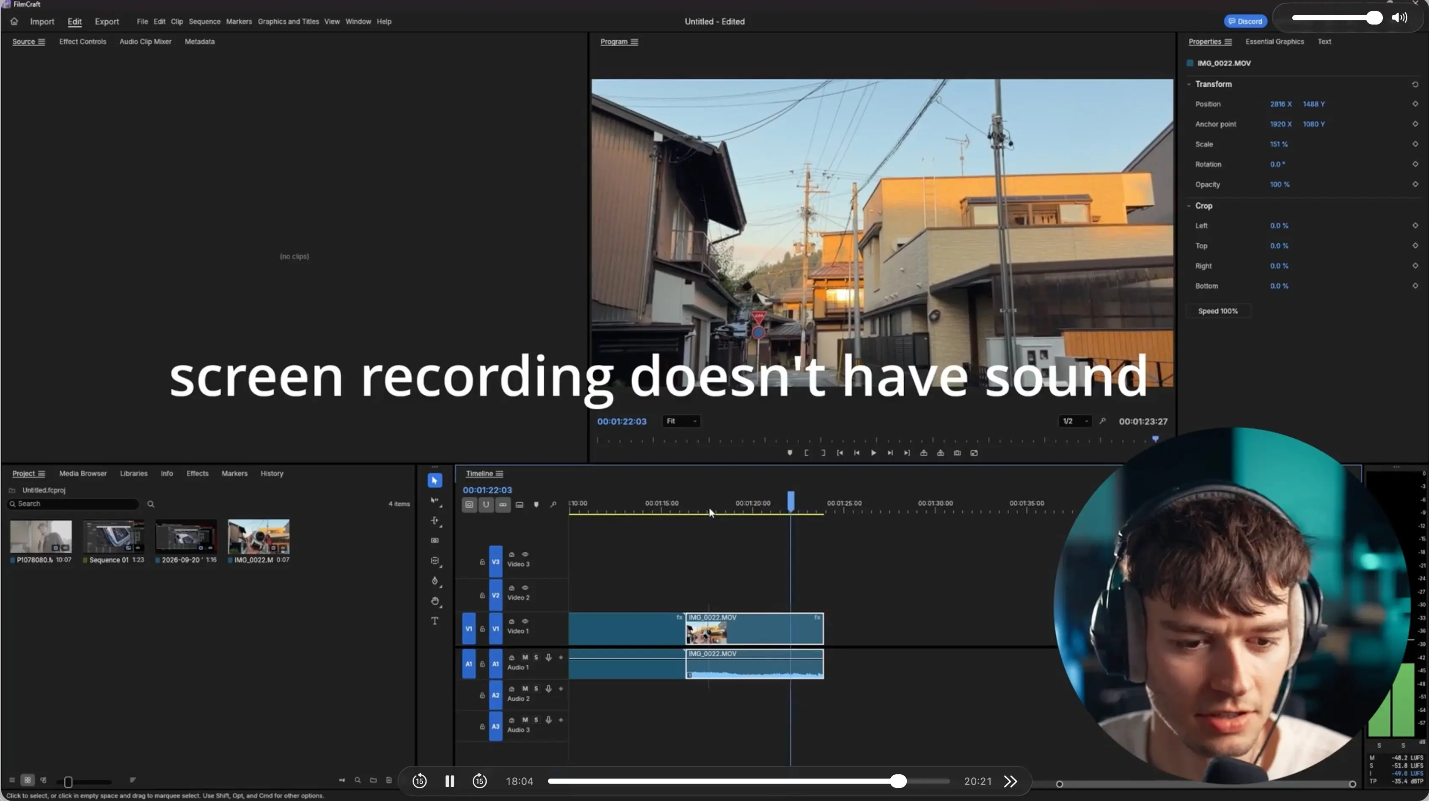Click Play button in Program monitor
Screen dimensions: 1429x801
pos(873,453)
